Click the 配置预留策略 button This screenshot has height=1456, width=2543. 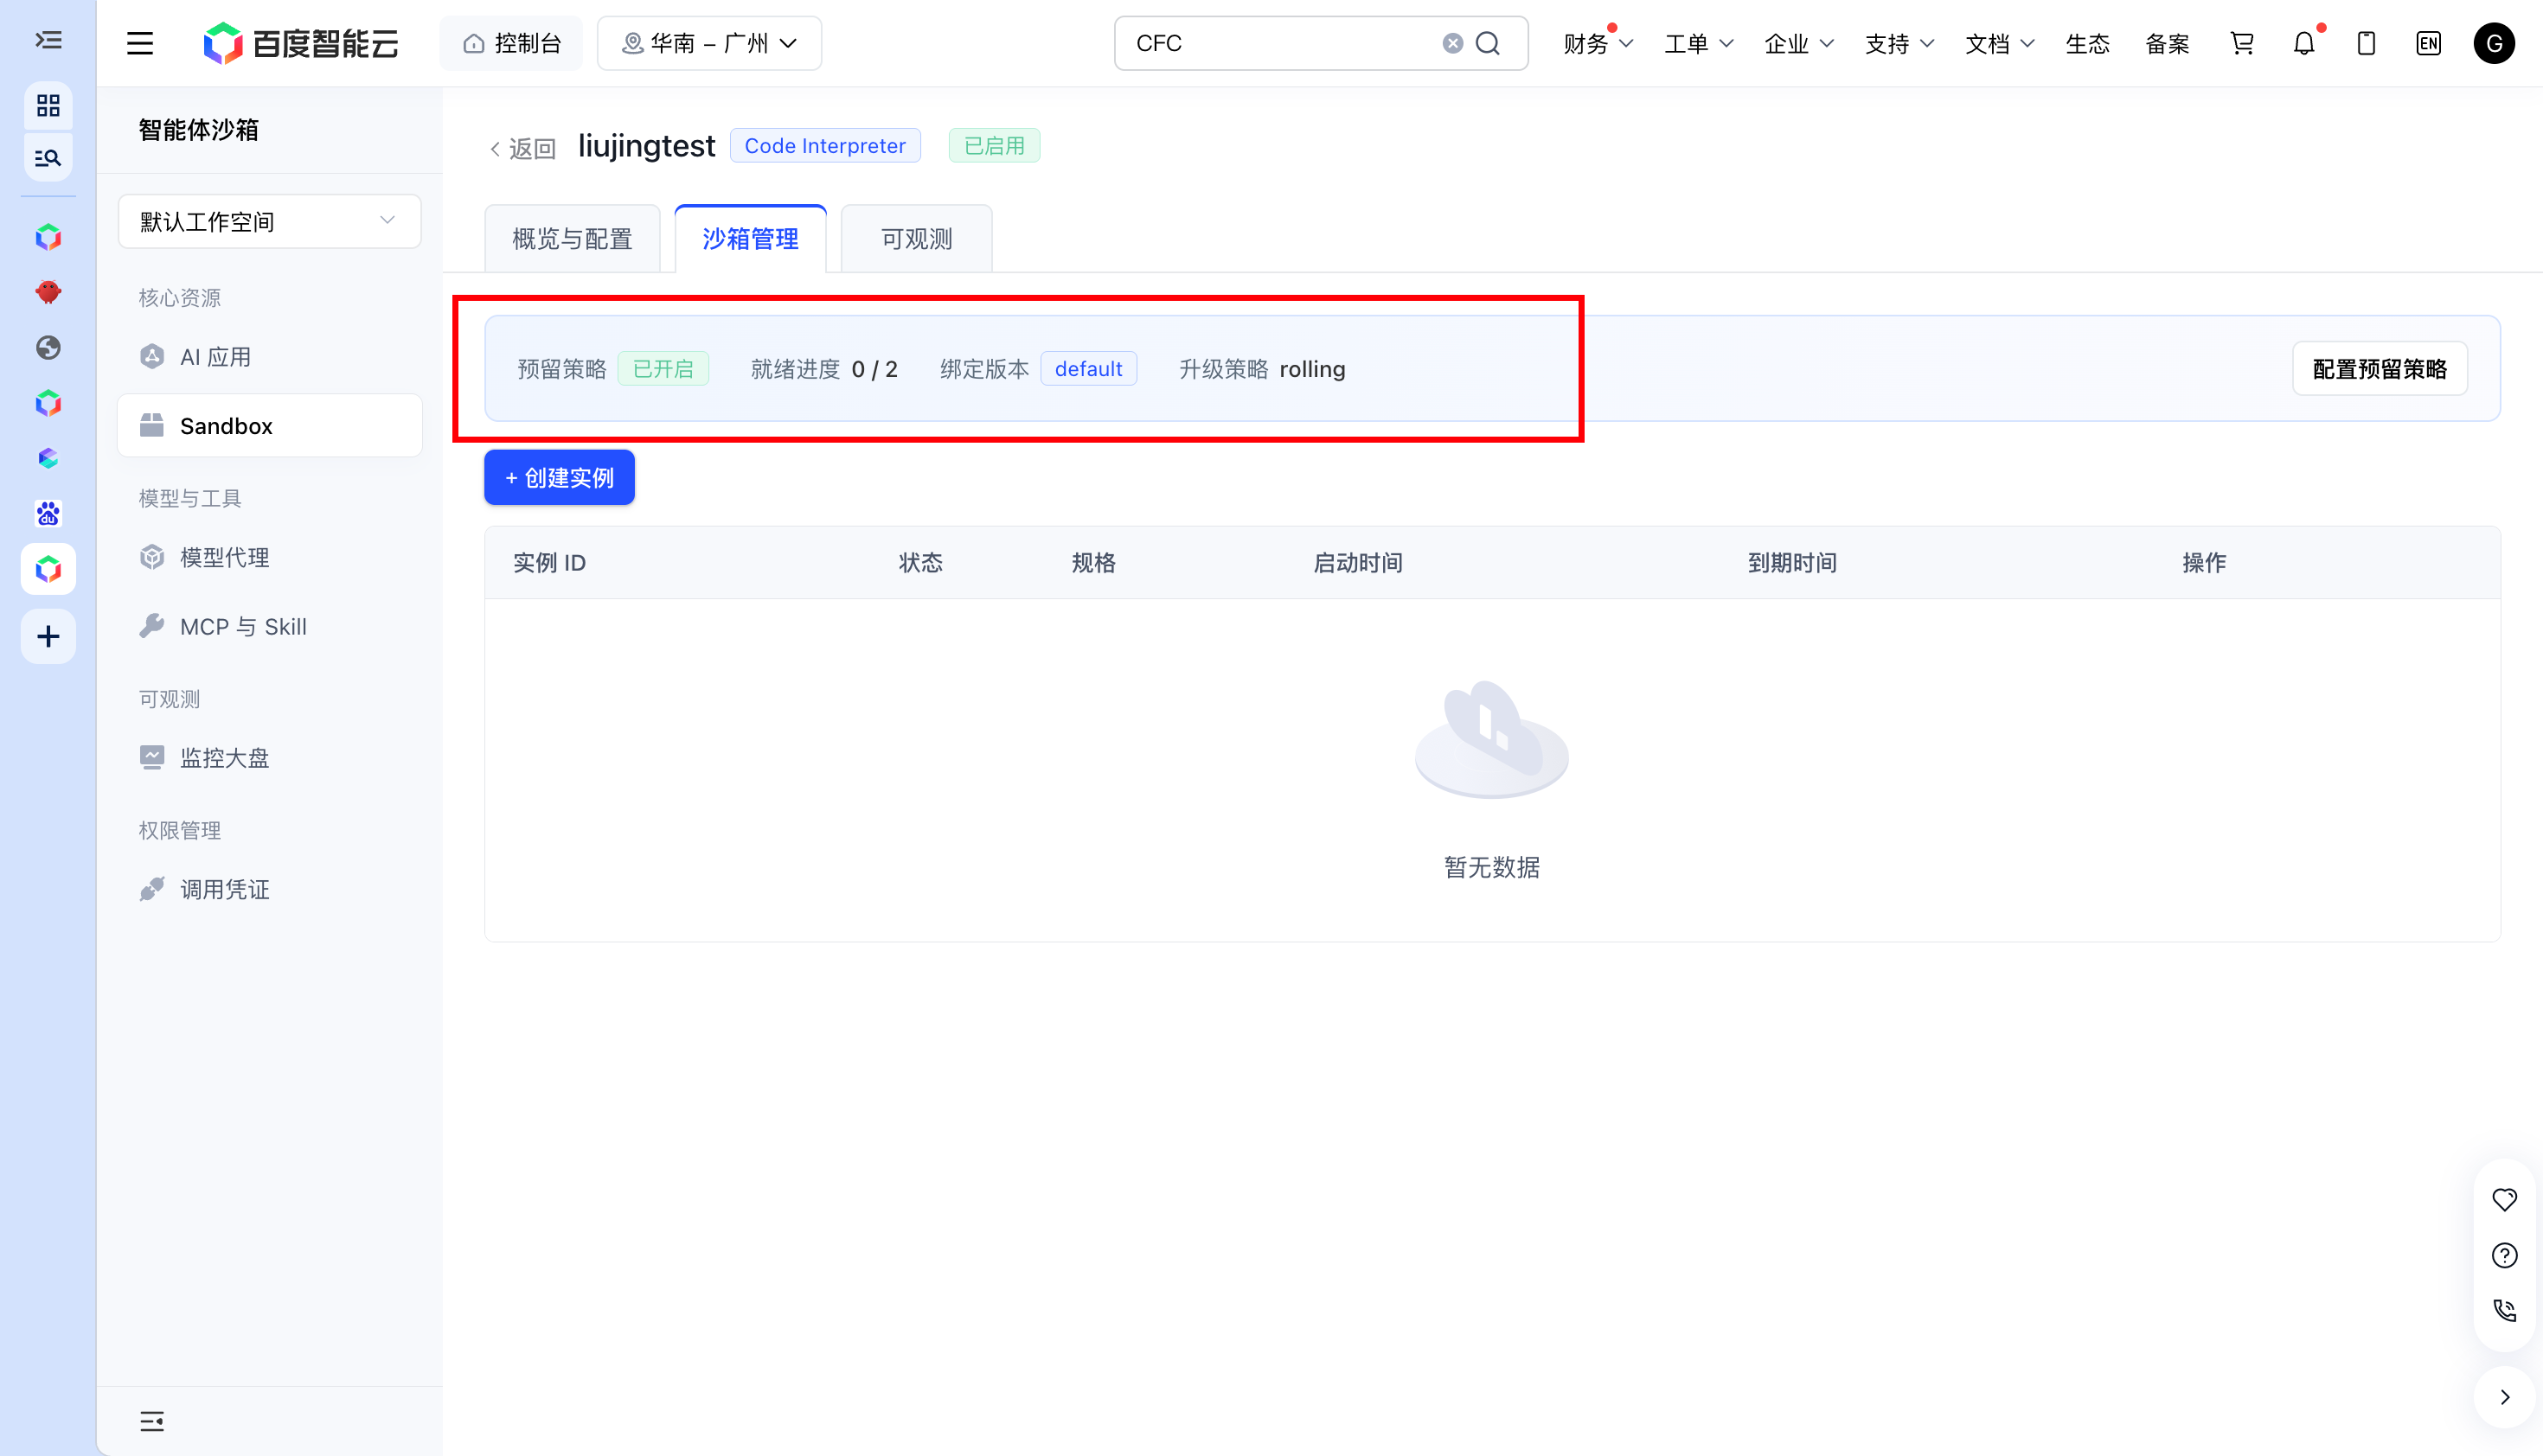pos(2380,369)
